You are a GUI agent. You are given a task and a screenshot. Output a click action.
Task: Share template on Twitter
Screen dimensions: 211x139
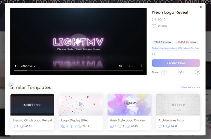[181, 72]
